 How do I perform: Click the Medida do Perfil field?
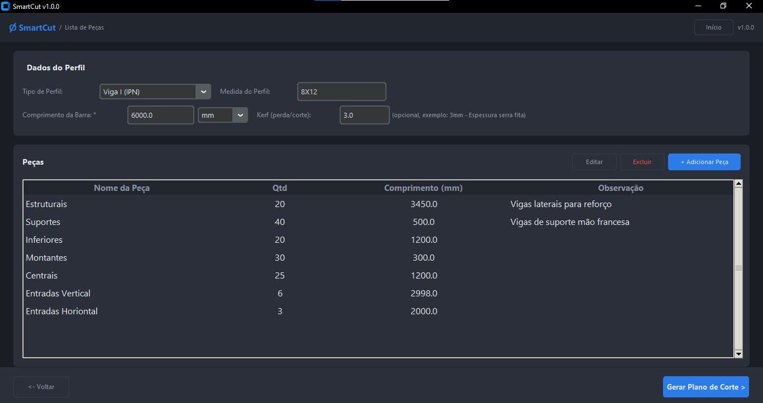point(341,92)
